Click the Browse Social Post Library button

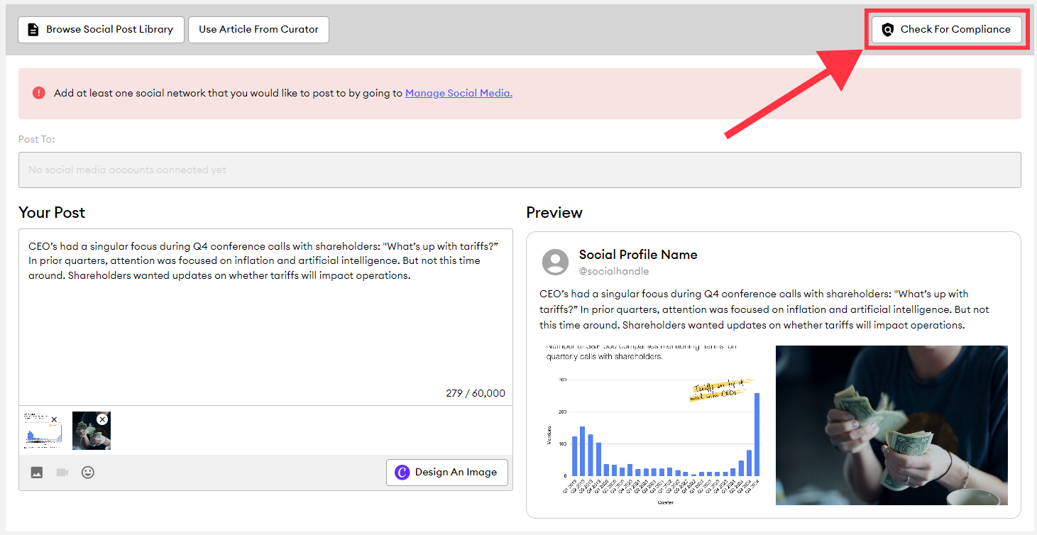coord(101,30)
